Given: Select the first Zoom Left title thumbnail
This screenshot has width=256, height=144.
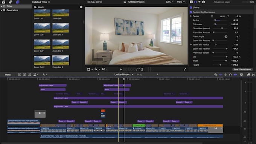Looking at the screenshot, I should pyautogui.click(x=42, y=13).
